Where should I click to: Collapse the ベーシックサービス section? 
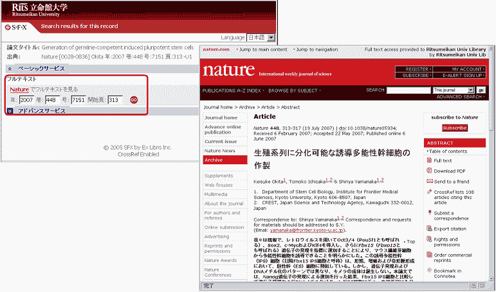point(10,69)
